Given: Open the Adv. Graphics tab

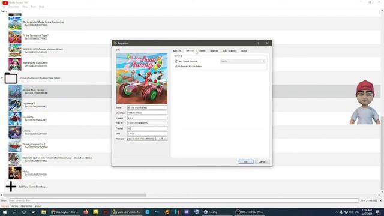Looking at the screenshot, I should [x=230, y=50].
